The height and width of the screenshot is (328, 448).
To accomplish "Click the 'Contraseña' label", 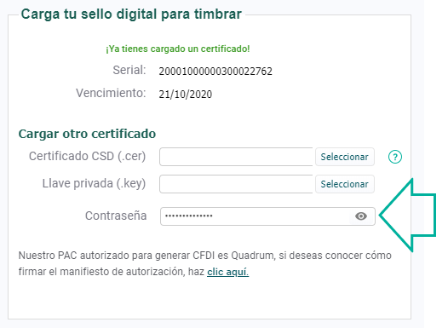I will coord(116,216).
